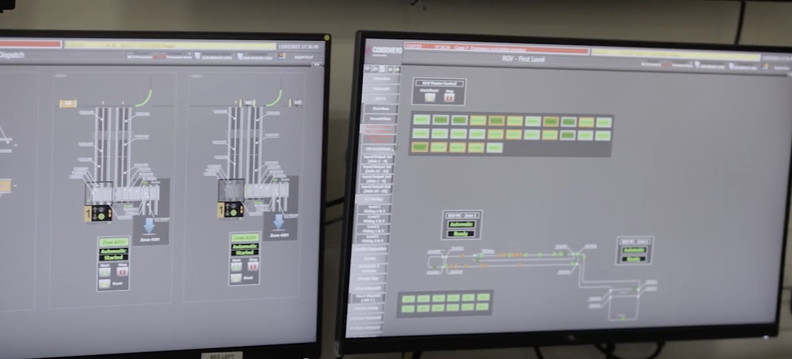Toggle the Automatic mode indicator under left Zone panel
Image resolution: width=792 pixels, height=359 pixels.
pos(113,251)
